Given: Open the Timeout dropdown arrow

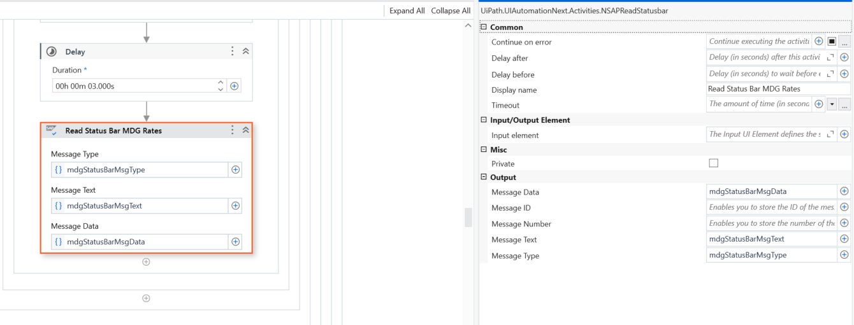Looking at the screenshot, I should click(x=832, y=104).
